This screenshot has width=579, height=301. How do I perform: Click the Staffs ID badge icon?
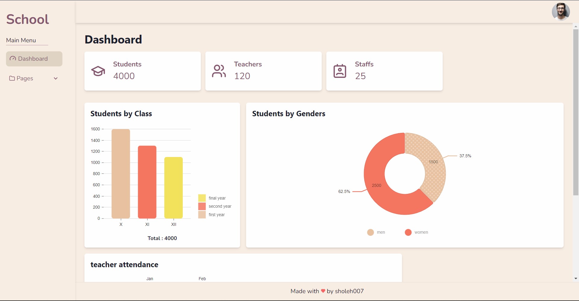click(x=340, y=71)
